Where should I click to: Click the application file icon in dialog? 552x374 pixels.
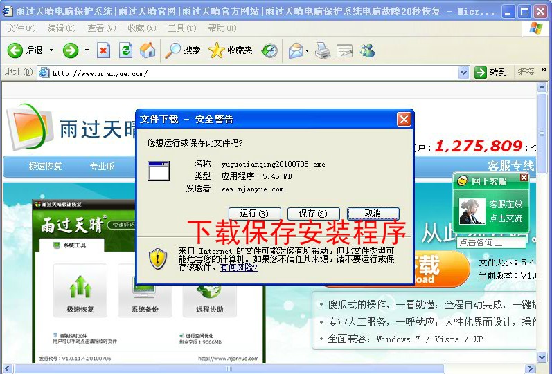[159, 171]
